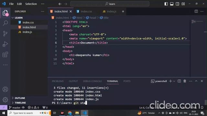Split the editor to the right
Viewport: 207px width, 116px height.
click(196, 12)
